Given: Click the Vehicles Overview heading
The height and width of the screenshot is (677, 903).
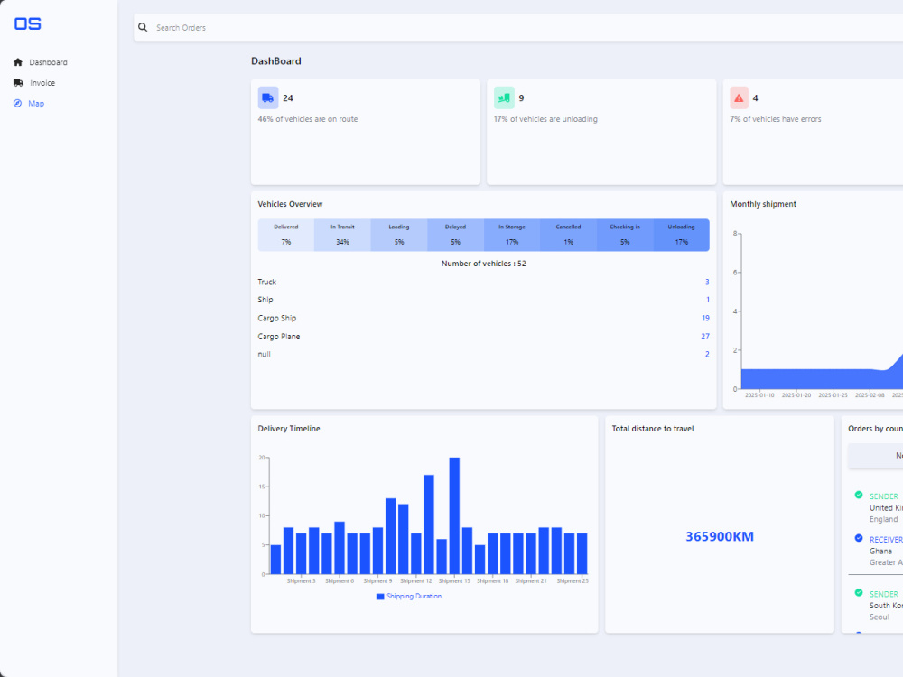Looking at the screenshot, I should [x=290, y=204].
